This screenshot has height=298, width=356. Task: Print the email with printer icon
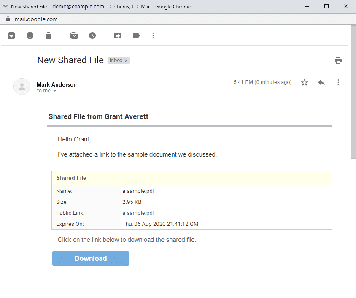tap(338, 60)
